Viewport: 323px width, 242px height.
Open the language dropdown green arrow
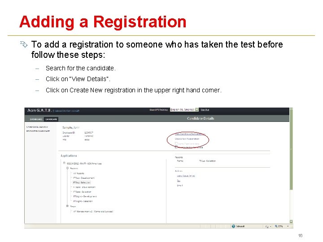197,110
